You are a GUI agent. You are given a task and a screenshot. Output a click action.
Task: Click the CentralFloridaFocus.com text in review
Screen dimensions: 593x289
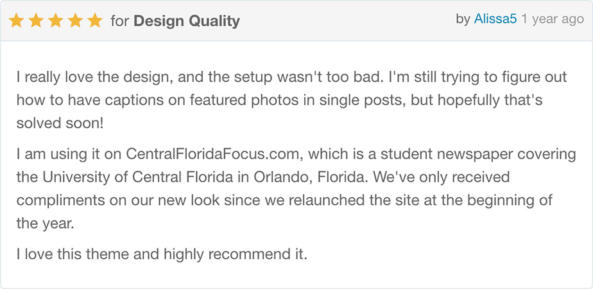215,154
